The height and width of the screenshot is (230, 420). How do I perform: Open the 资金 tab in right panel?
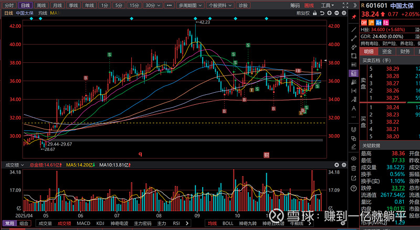[386, 51]
